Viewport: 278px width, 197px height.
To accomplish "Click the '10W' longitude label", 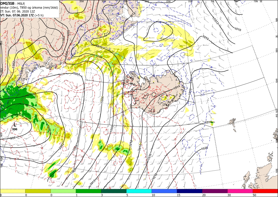I will click(190, 1).
